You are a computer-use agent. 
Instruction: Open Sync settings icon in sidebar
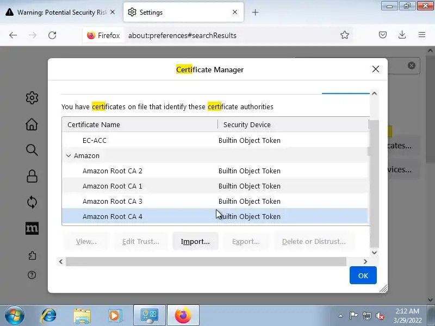pos(32,202)
